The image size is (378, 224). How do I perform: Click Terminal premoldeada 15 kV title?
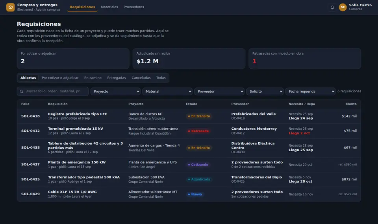coord(76,129)
